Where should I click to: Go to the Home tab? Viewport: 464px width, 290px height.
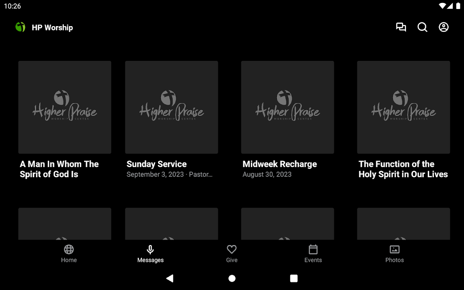click(69, 254)
